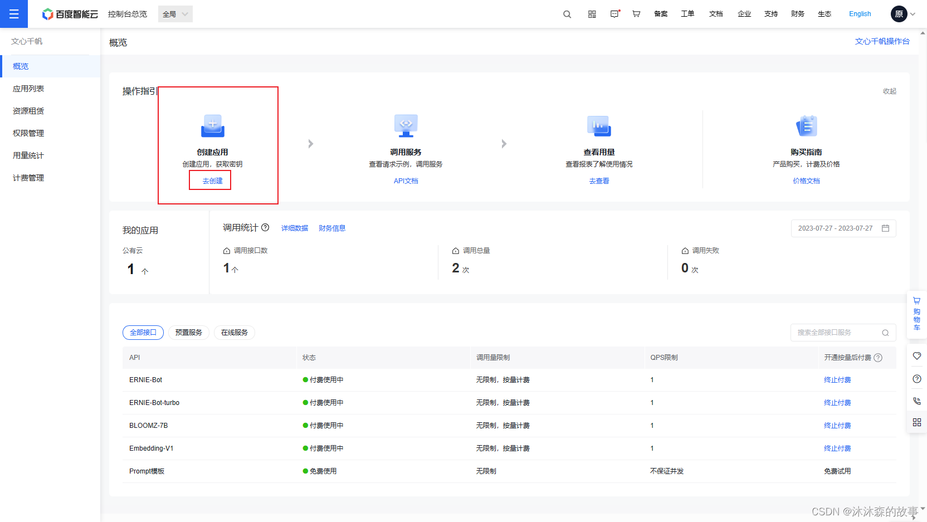Open the 详细数据 link
This screenshot has height=522, width=927.
[x=295, y=228]
